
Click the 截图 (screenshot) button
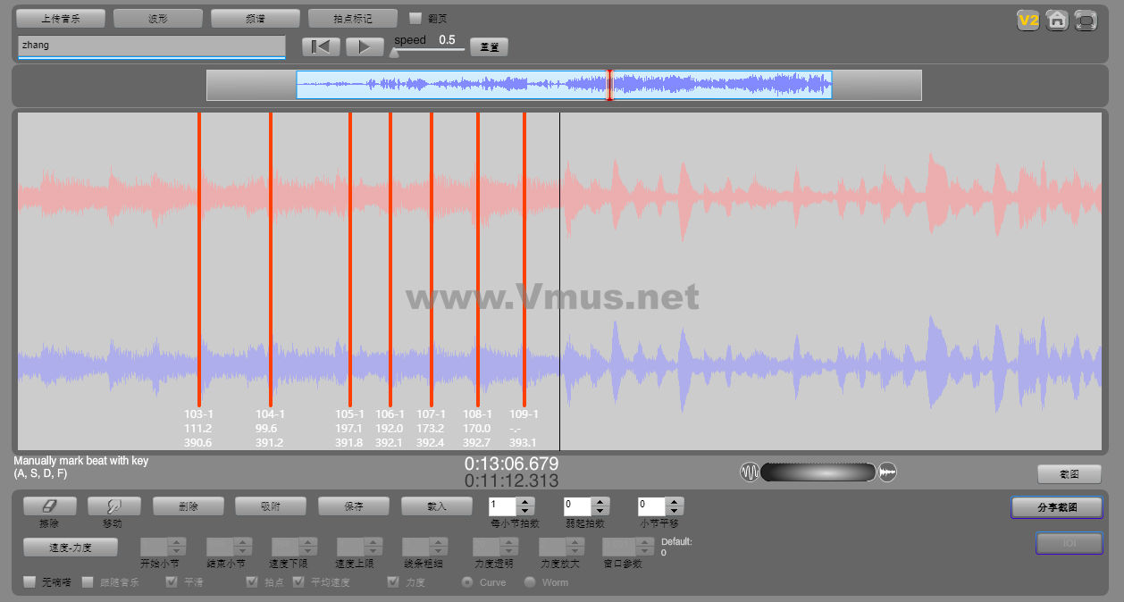click(x=1069, y=474)
